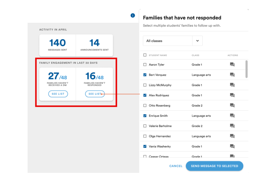Click SEE LIST under families haven't received a DM
276x180 pixels.
click(x=58, y=94)
